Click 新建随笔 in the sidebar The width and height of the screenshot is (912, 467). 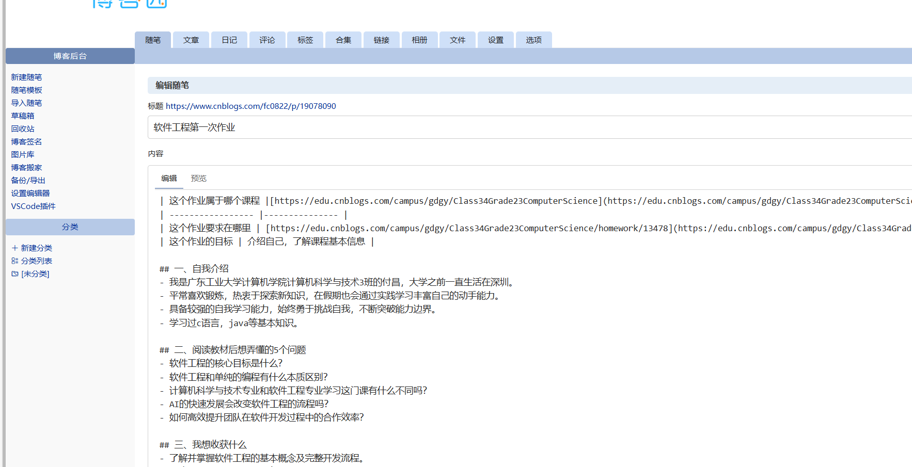click(26, 77)
